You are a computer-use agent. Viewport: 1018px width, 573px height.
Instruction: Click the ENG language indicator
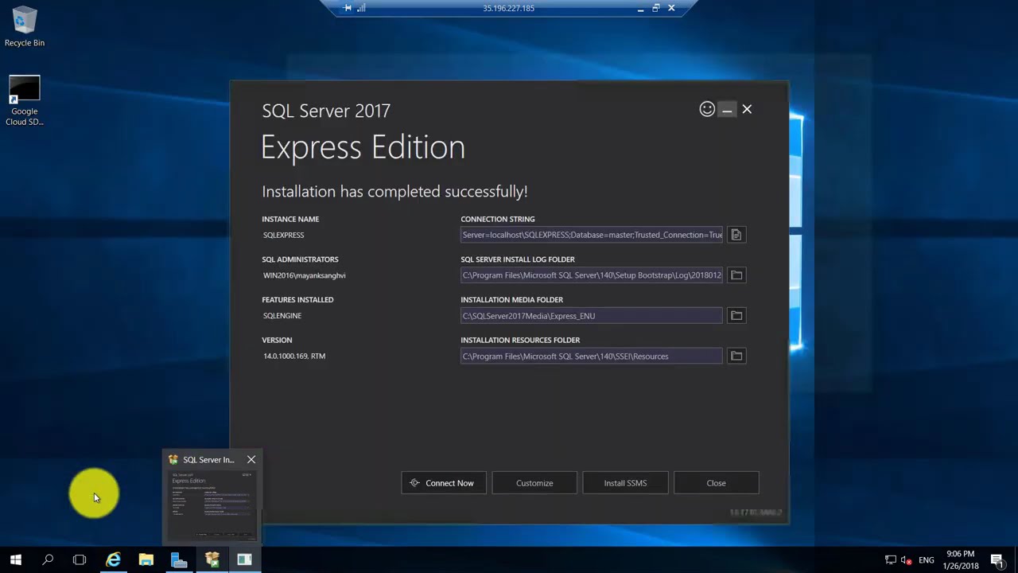click(927, 560)
